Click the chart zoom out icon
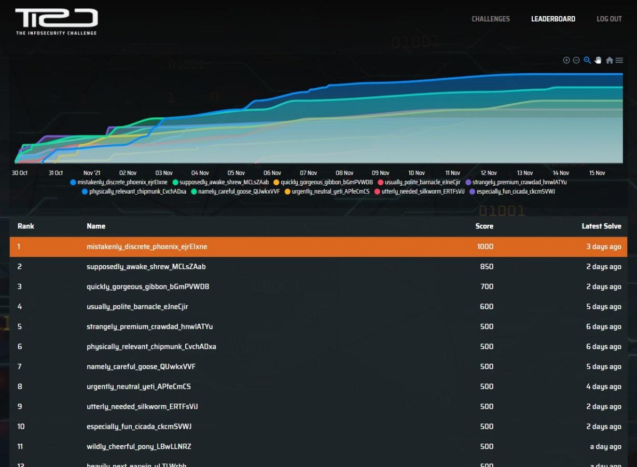This screenshot has width=637, height=467. pos(576,60)
